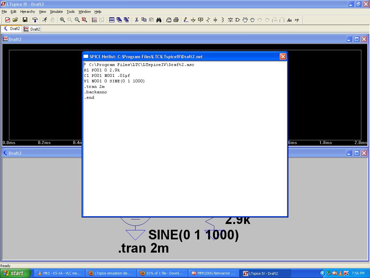
Task: Minimize the Draft2 schematic window
Action: (x=349, y=153)
